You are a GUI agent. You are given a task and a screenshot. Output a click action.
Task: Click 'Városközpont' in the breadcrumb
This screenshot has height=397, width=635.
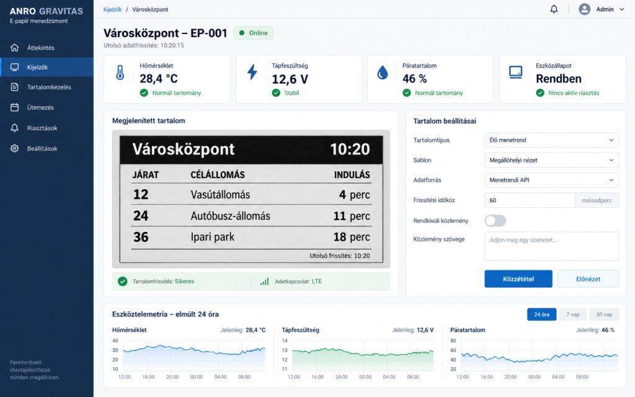pos(150,9)
